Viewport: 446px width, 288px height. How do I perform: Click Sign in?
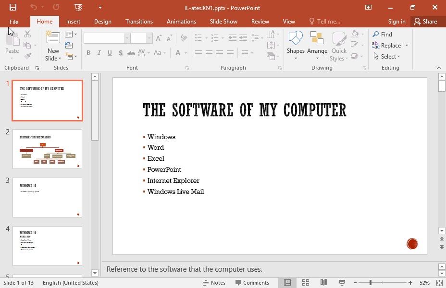396,22
